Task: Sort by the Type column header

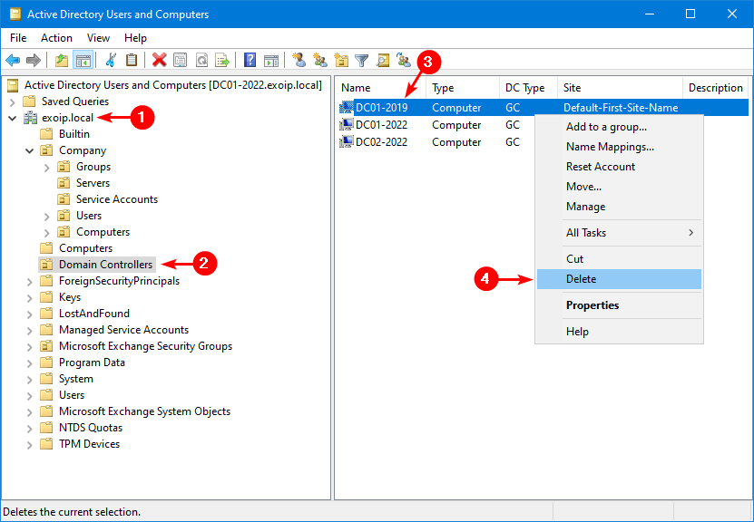Action: [463, 88]
